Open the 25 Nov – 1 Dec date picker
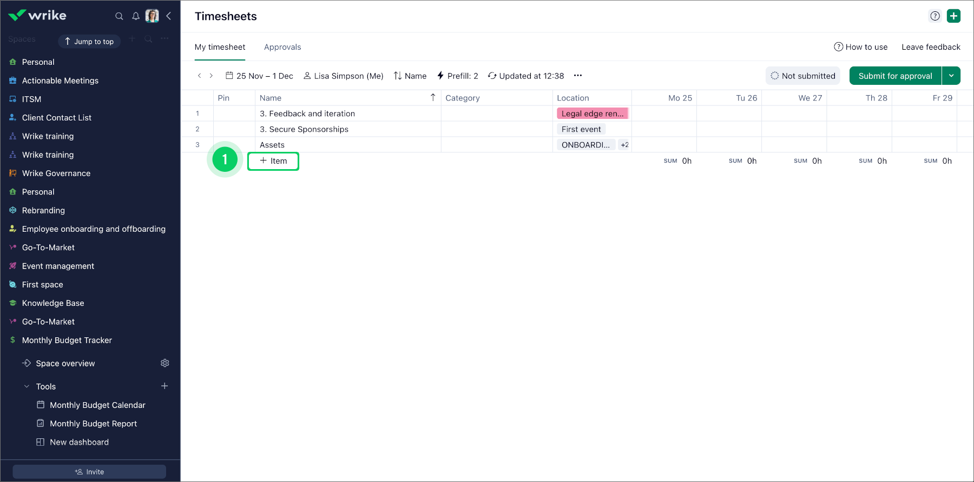Viewport: 974px width, 482px height. [x=259, y=76]
